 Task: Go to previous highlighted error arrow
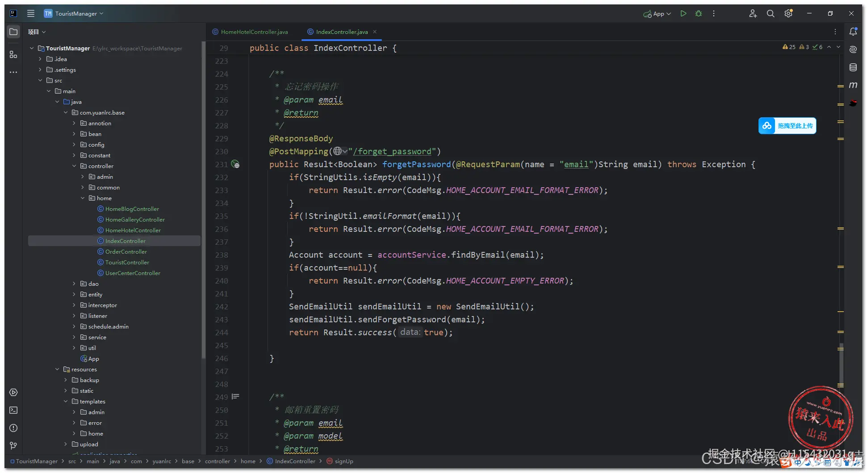tap(829, 47)
